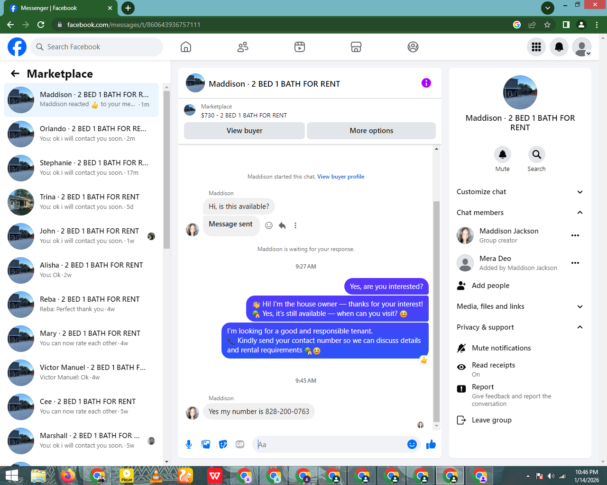Open Reba 2 BED 1 BATH conversation
This screenshot has height=485, width=607.
pos(81,305)
